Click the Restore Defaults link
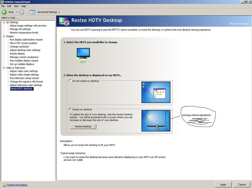 pyautogui.click(x=239, y=24)
